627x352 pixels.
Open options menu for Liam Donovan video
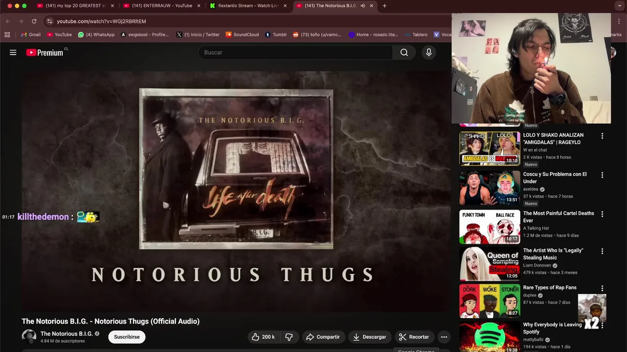602,251
